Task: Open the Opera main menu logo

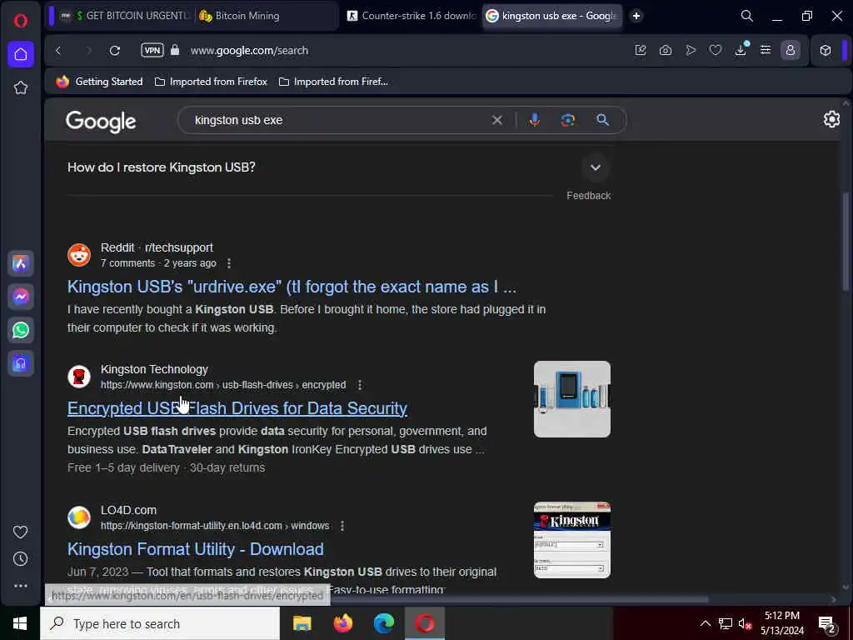Action: [21, 21]
